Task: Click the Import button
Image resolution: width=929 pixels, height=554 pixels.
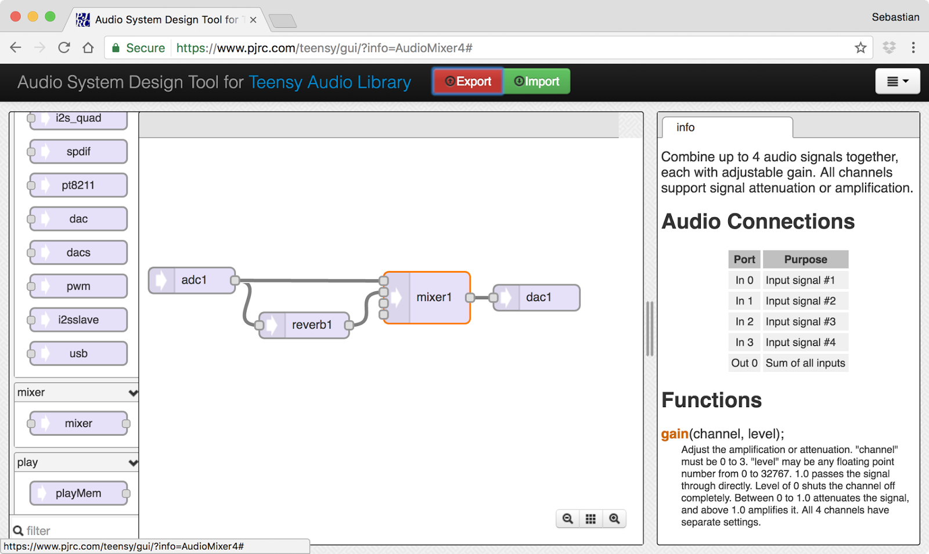Action: 536,81
